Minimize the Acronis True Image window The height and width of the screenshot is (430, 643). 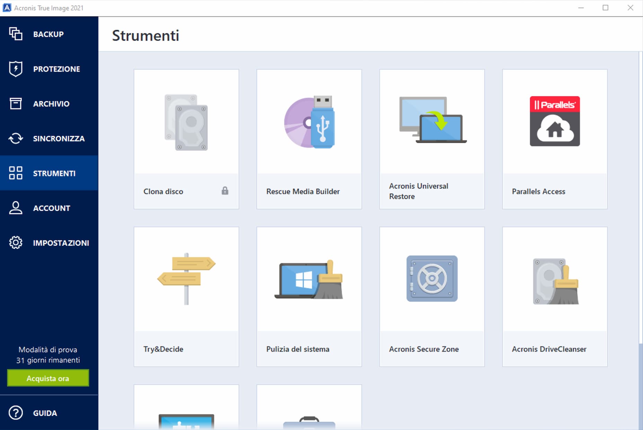click(581, 8)
